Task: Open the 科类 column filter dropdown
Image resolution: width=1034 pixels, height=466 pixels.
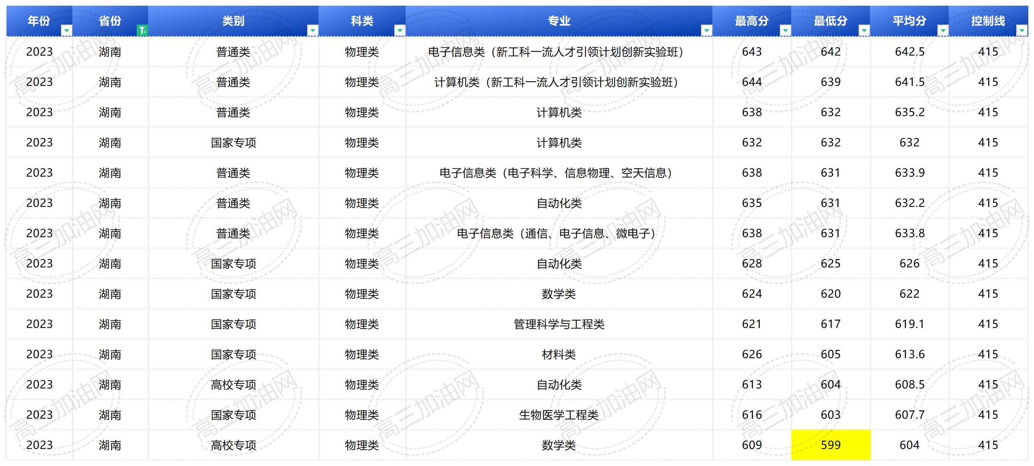Action: pos(400,31)
